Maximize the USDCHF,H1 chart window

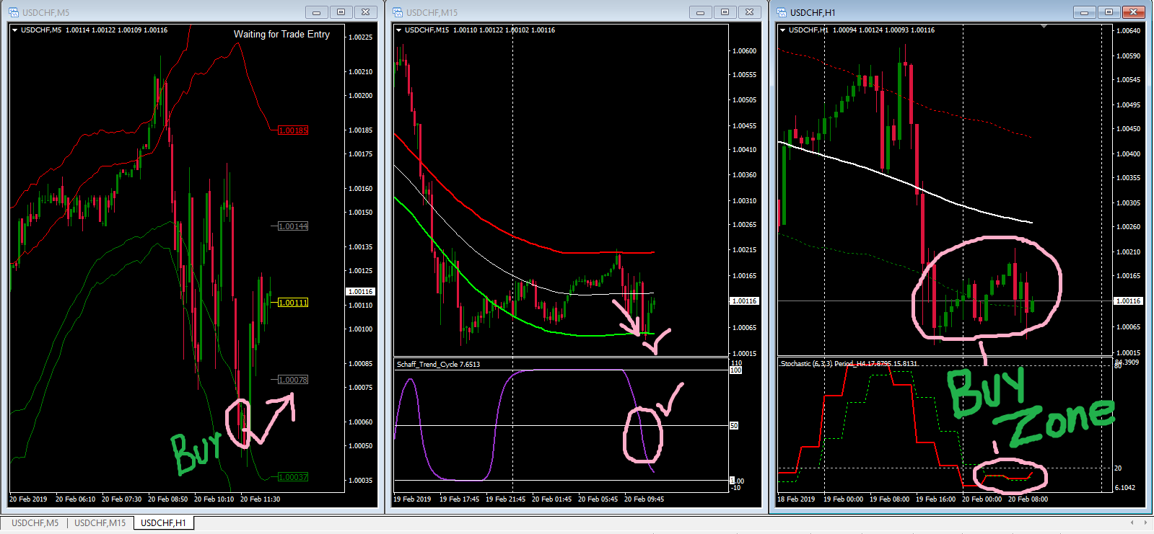[x=1109, y=12]
